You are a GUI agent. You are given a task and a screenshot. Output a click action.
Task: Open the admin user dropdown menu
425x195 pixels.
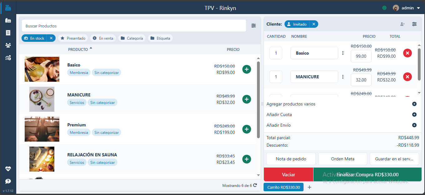407,8
